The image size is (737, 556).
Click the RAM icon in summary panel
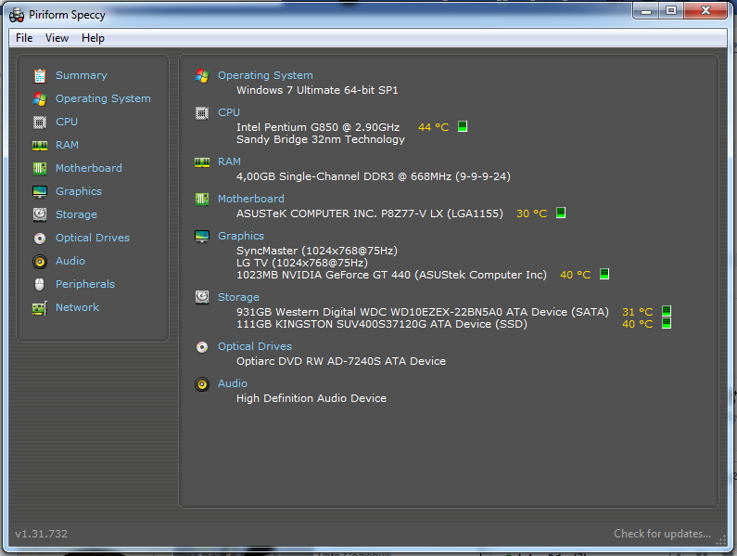(202, 162)
